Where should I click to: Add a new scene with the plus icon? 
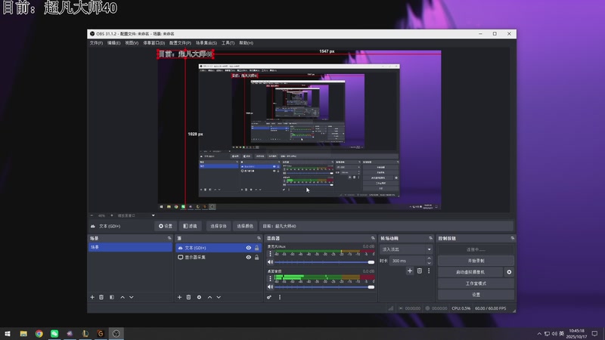(92, 297)
